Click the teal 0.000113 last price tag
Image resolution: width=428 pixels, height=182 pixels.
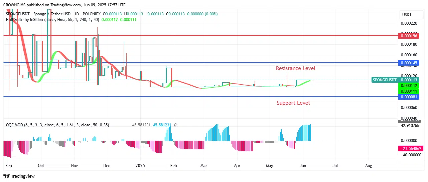tap(409, 80)
